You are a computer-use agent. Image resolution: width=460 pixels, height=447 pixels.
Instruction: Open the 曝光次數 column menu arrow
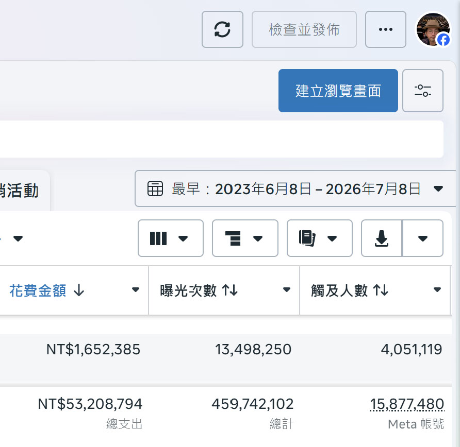pos(287,290)
